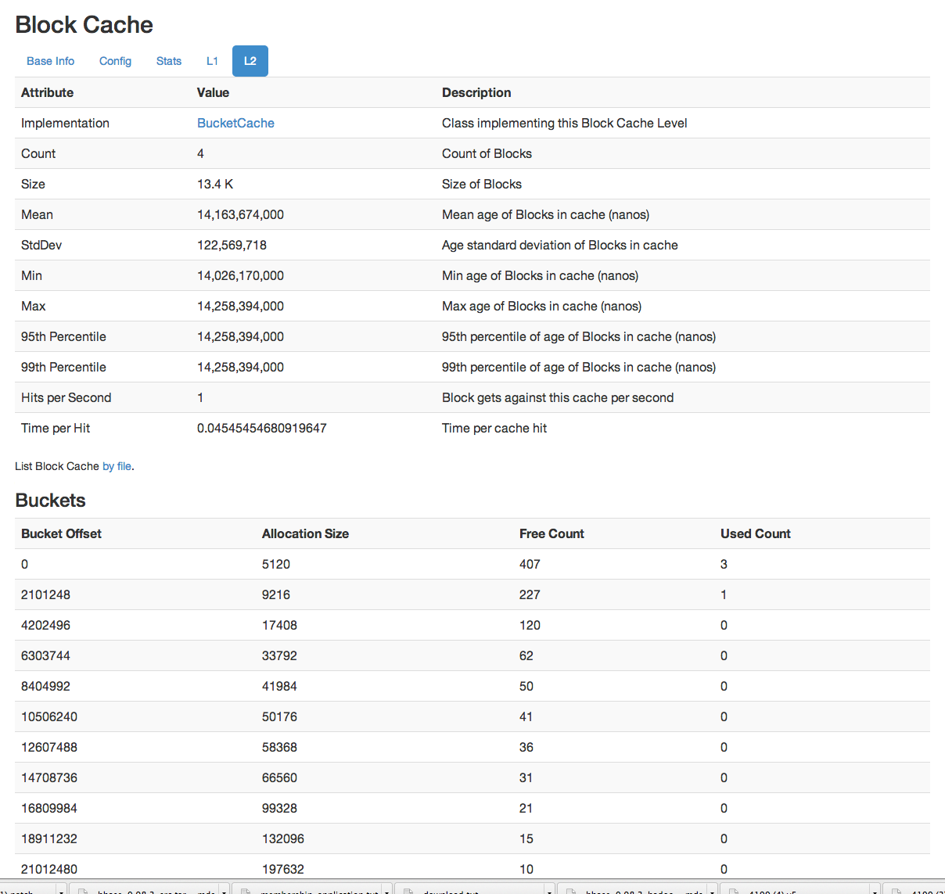Click the Used Count column header
Image resolution: width=945 pixels, height=894 pixels.
click(x=755, y=533)
